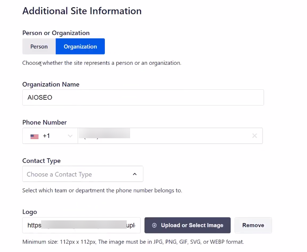Image resolution: width=307 pixels, height=252 pixels.
Task: Select the Organization option
Action: coord(80,47)
